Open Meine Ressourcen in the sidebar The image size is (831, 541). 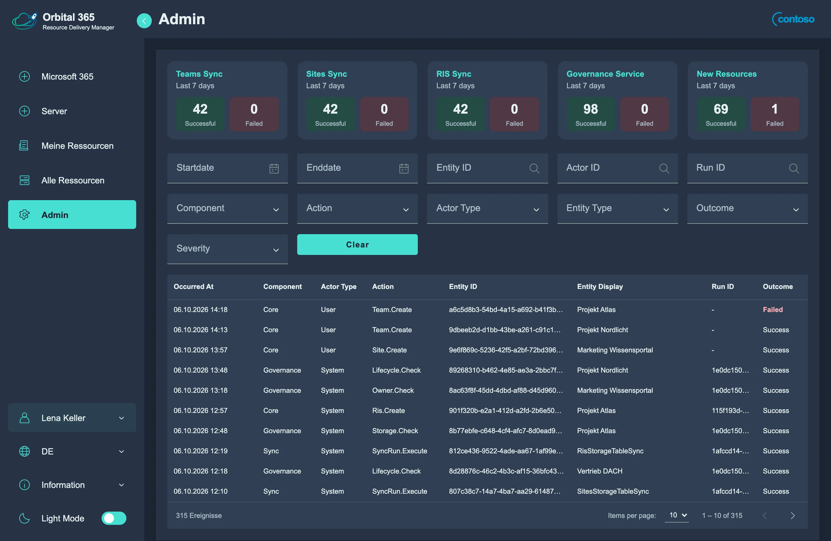pyautogui.click(x=72, y=146)
